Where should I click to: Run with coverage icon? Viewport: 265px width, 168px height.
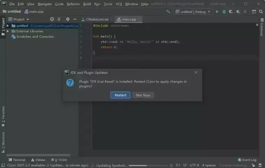pyautogui.click(x=231, y=12)
